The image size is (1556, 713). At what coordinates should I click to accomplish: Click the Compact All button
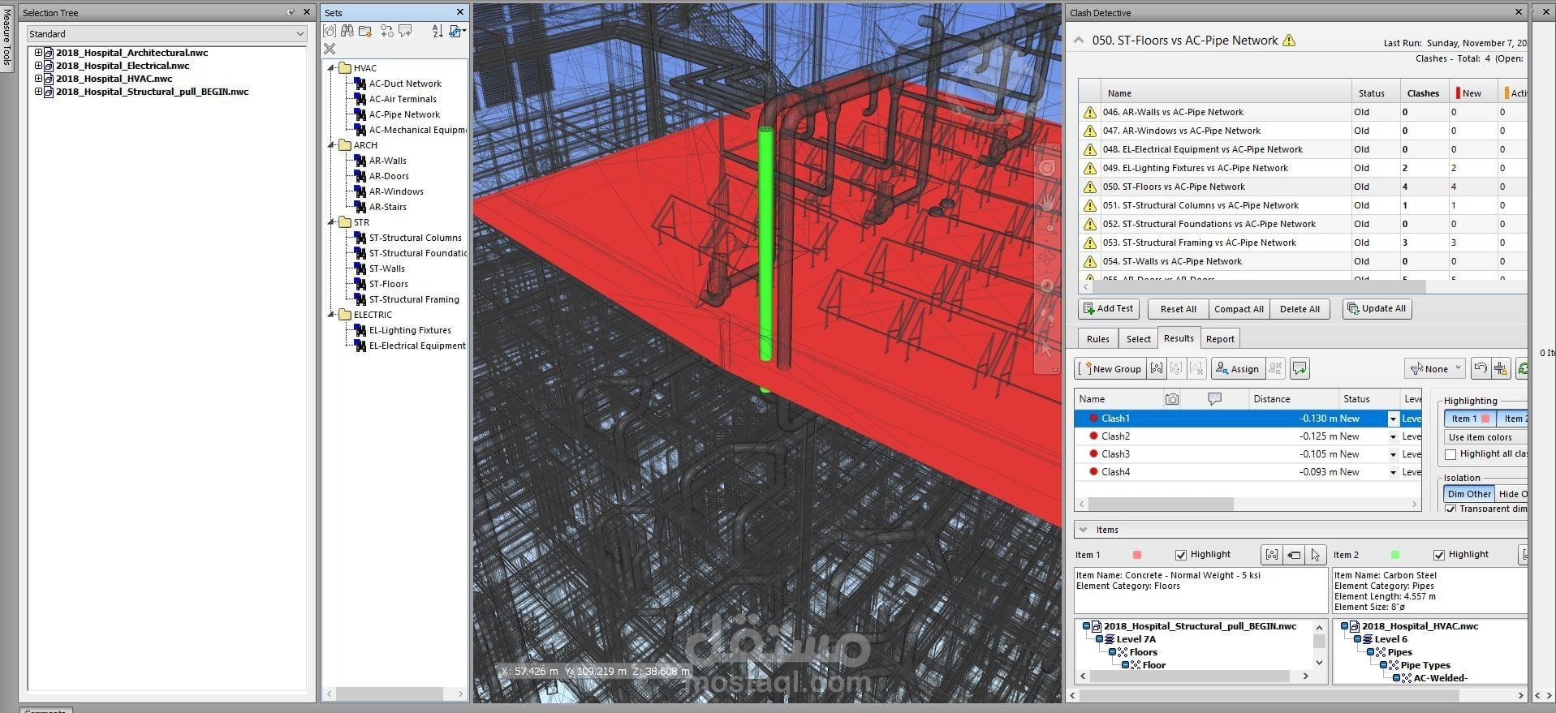click(x=1239, y=309)
